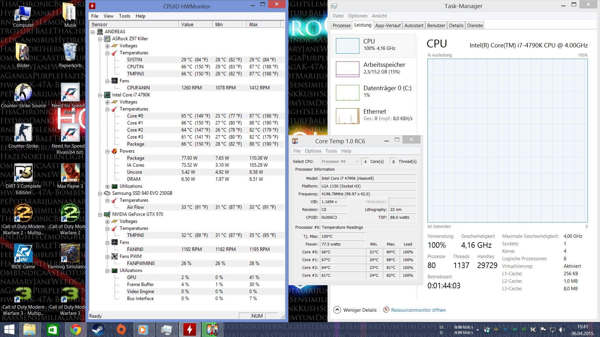Open the Windows Start button

pyautogui.click(x=9, y=330)
